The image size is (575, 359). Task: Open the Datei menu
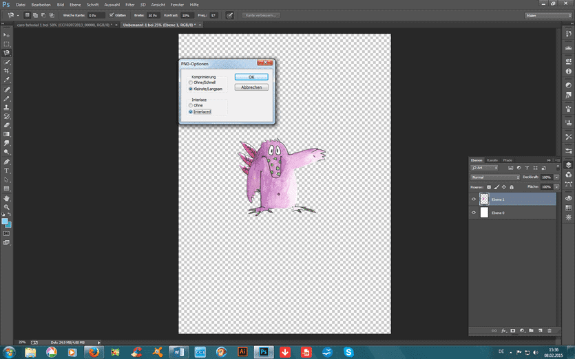tap(21, 5)
